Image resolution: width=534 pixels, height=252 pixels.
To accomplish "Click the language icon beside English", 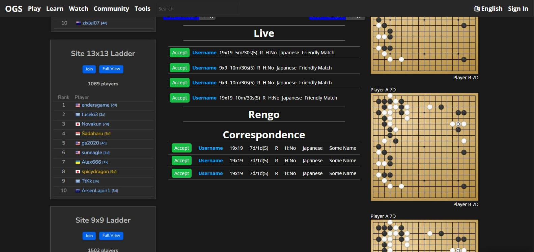I will pyautogui.click(x=477, y=9).
